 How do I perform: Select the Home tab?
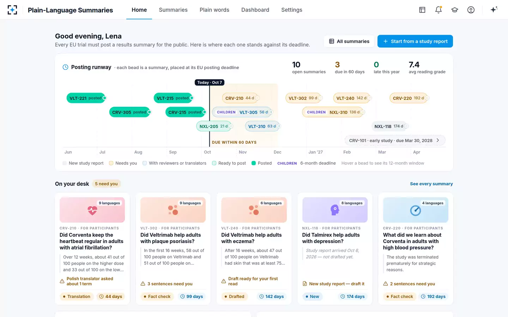point(139,10)
